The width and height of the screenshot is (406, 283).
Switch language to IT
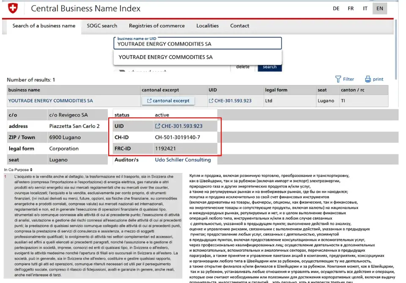[x=365, y=8]
